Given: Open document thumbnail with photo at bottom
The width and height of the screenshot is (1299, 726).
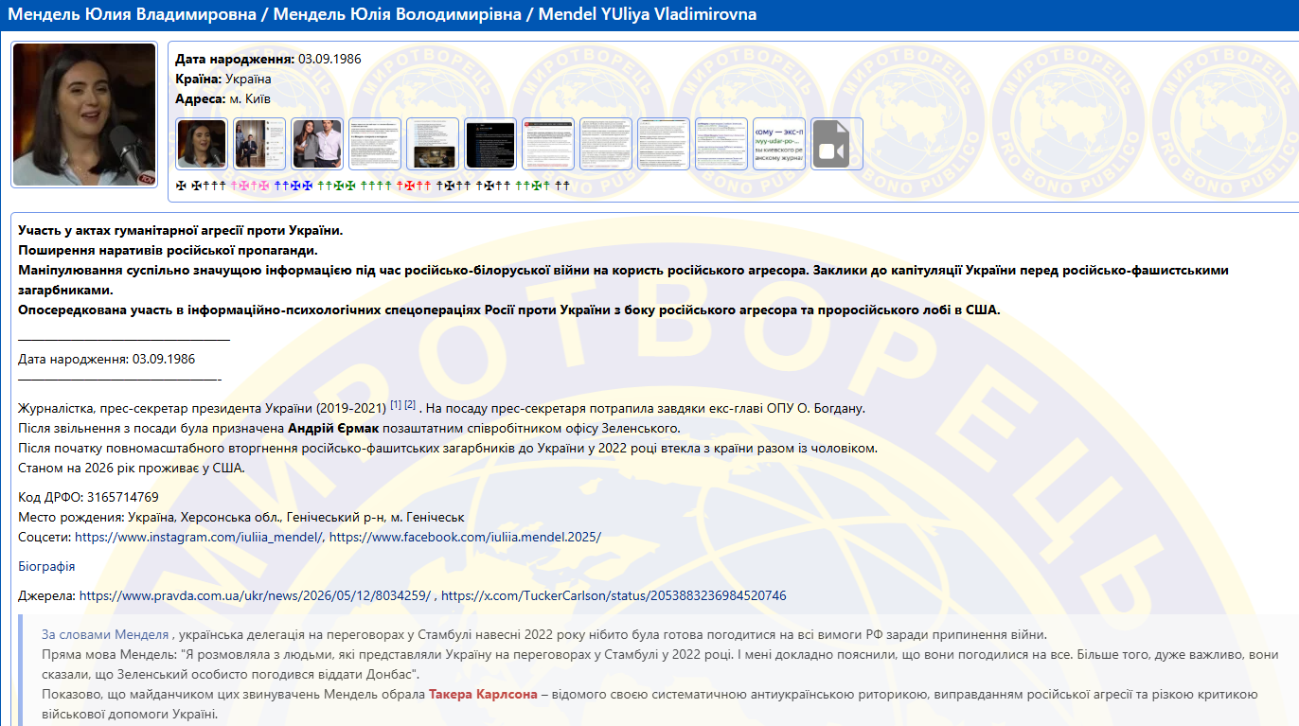Looking at the screenshot, I should (x=433, y=144).
